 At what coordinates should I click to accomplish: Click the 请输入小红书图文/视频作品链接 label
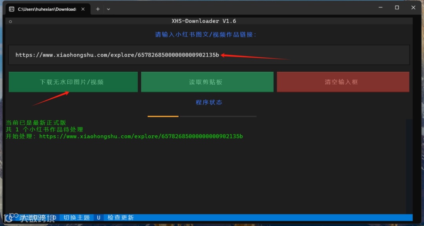click(206, 35)
